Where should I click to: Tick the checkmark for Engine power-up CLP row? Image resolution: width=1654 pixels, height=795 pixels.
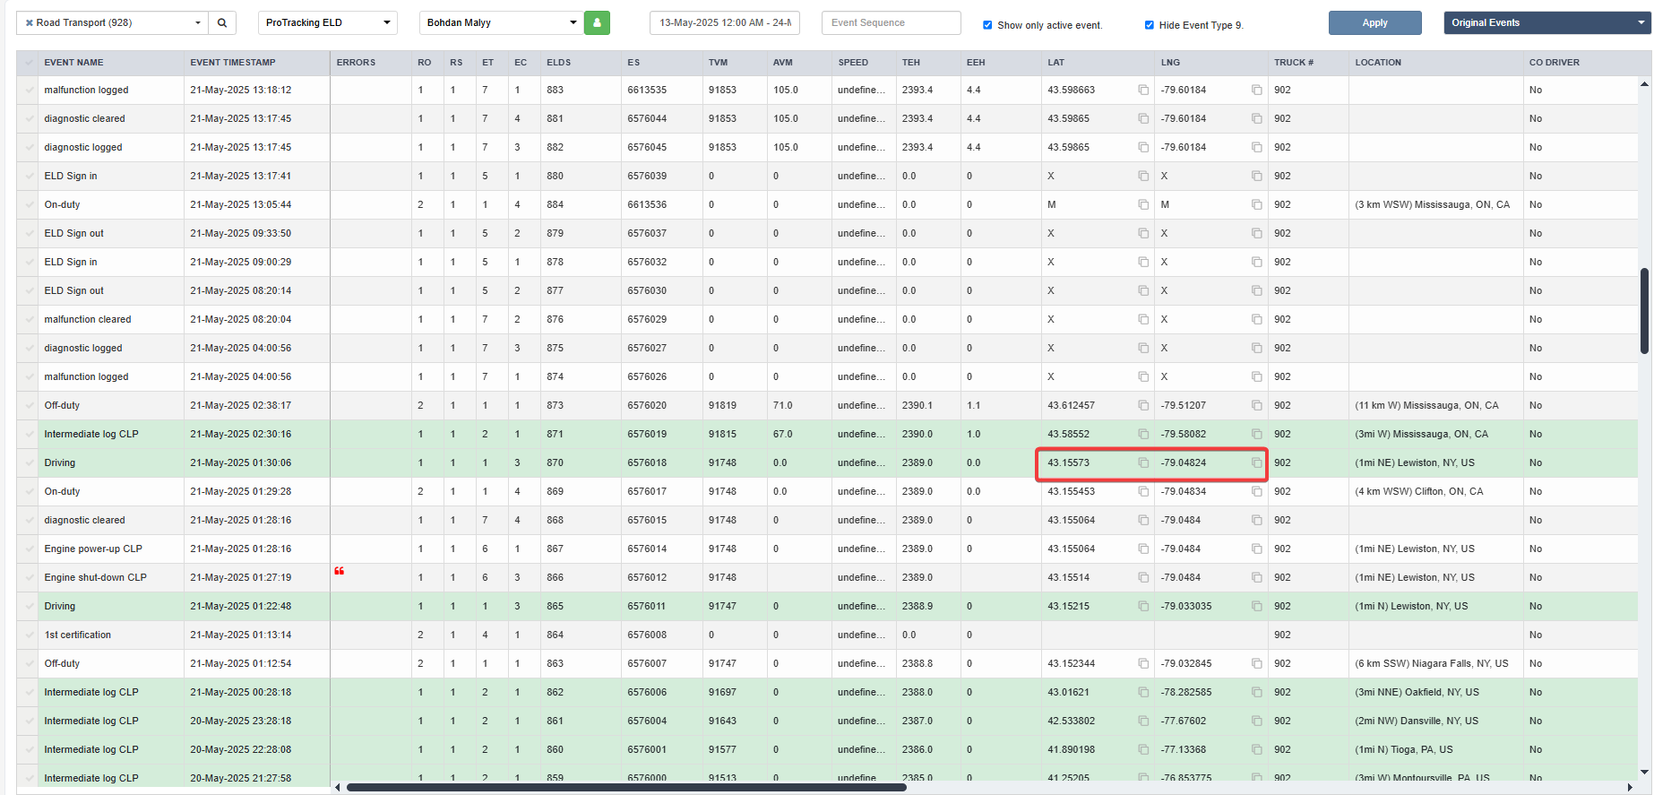pos(29,549)
